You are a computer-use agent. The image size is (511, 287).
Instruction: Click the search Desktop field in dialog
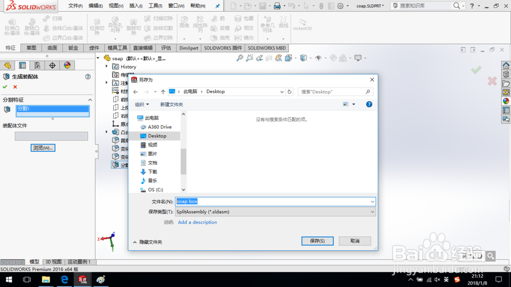tap(335, 92)
